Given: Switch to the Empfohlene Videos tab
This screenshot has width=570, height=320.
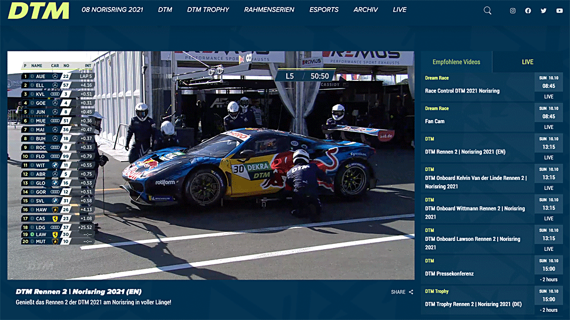Looking at the screenshot, I should pos(456,62).
